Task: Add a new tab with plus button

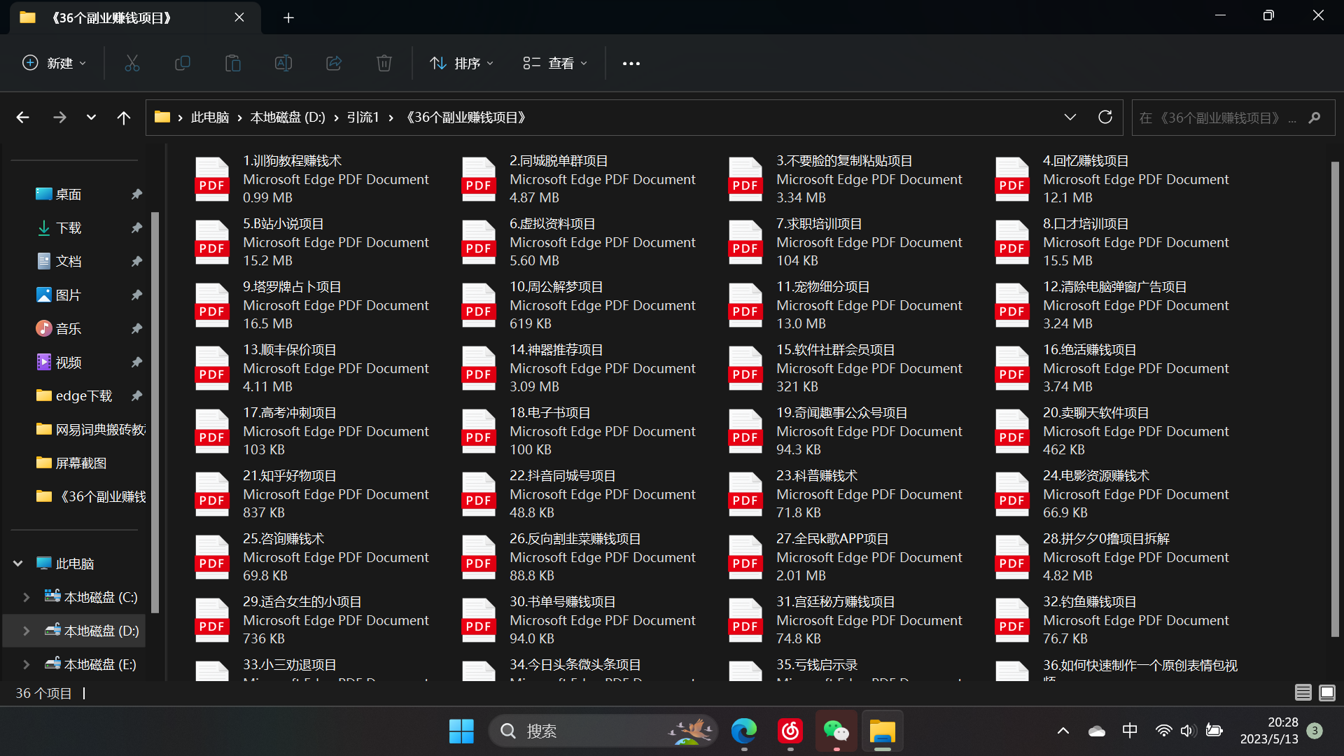Action: coord(288,17)
